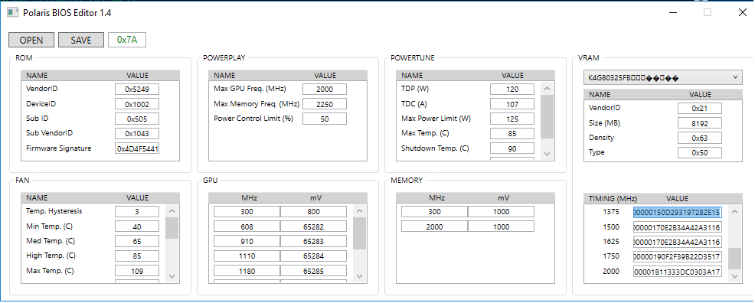Click the 0x7A checksum box

pyautogui.click(x=127, y=40)
